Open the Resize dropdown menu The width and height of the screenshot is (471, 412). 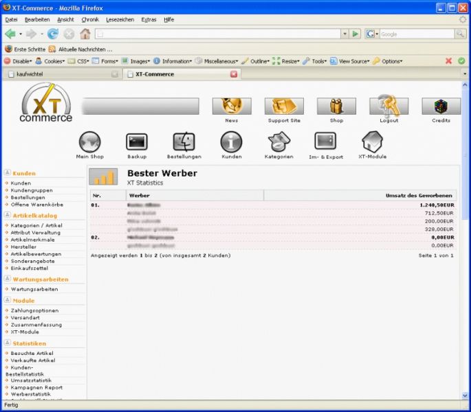coord(286,61)
